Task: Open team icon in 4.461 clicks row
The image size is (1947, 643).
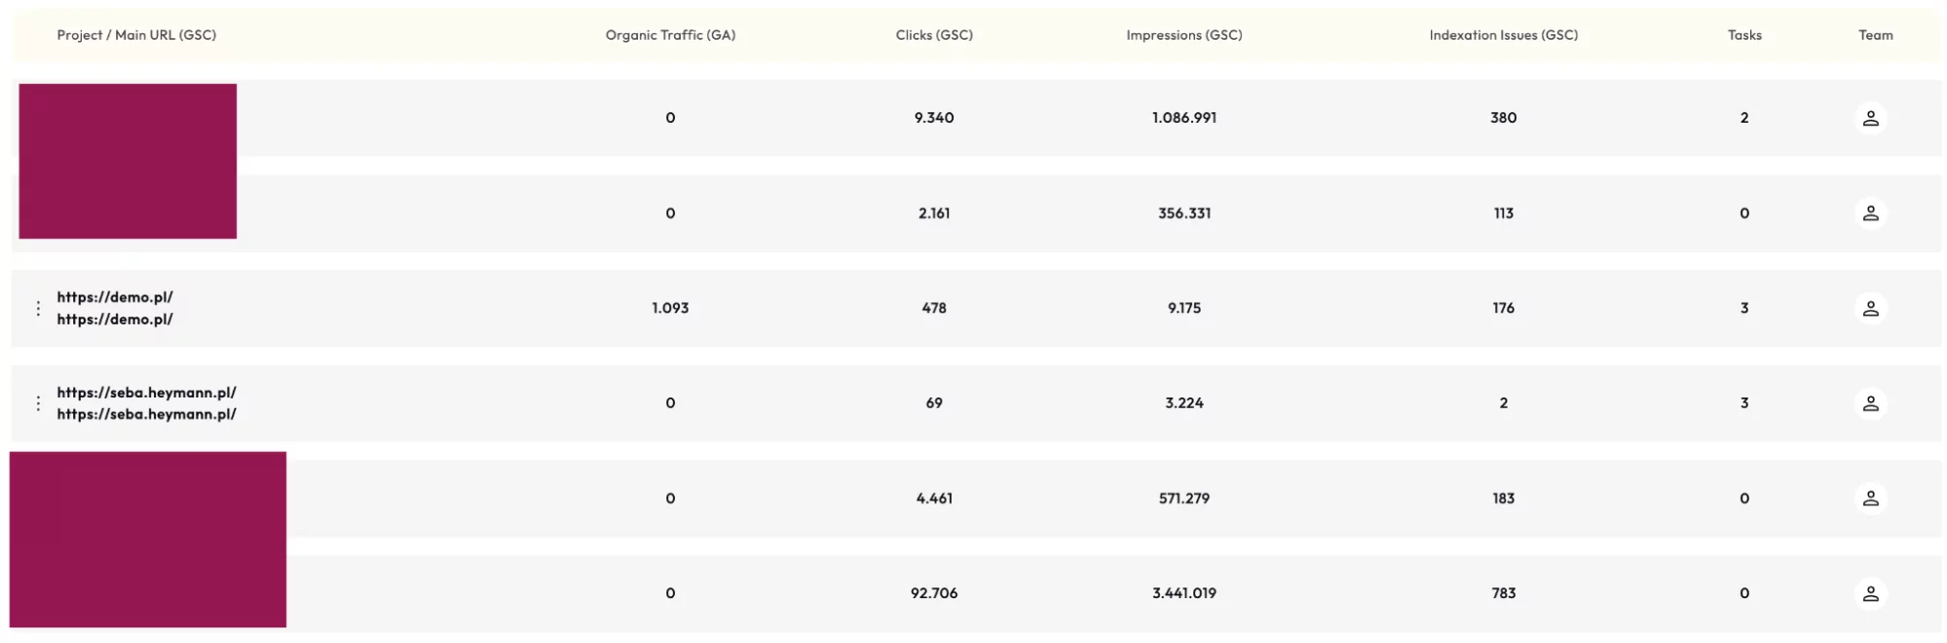Action: pos(1870,499)
